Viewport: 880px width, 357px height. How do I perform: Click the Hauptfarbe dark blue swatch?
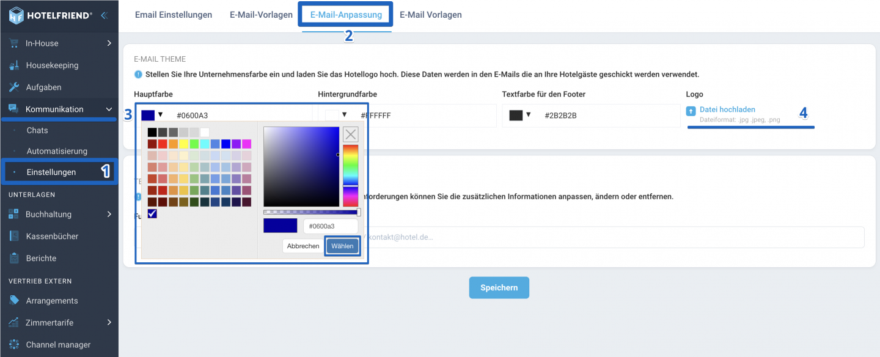click(148, 115)
